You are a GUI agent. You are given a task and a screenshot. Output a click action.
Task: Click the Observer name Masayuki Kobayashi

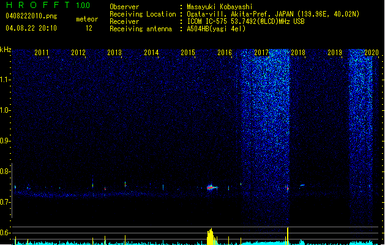[220, 7]
